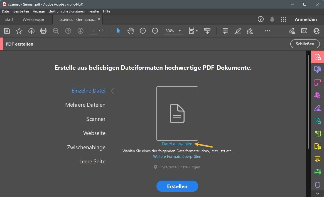Open the Request e-signatures tool
The height and width of the screenshot is (197, 324).
[x=317, y=95]
